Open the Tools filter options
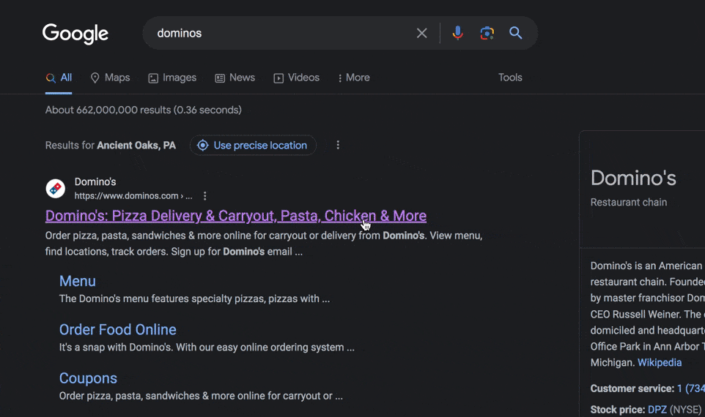The width and height of the screenshot is (705, 417). 510,78
